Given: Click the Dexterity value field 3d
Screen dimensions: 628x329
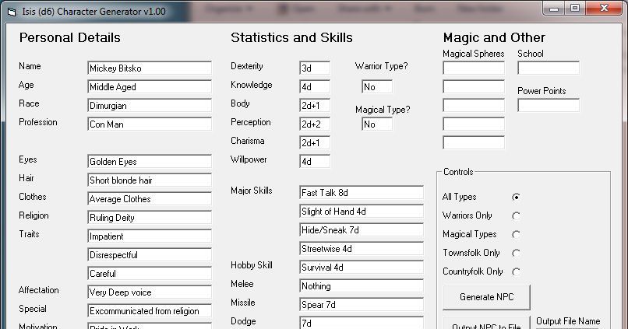Looking at the screenshot, I should coord(315,68).
